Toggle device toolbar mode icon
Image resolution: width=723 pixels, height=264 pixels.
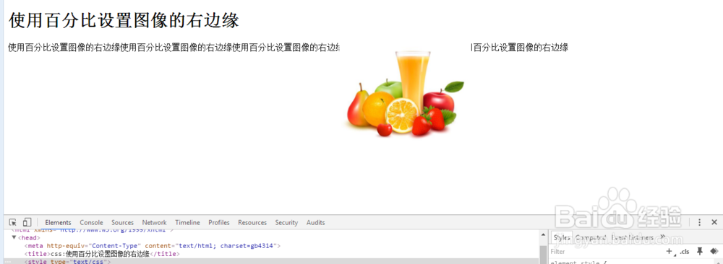coord(27,223)
